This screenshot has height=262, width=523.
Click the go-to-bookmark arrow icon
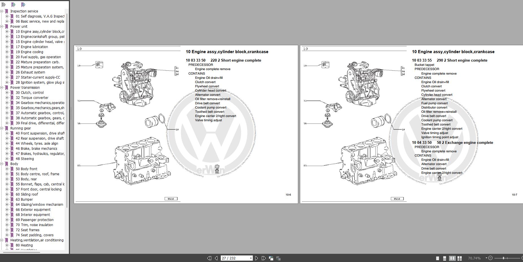click(x=23, y=5)
